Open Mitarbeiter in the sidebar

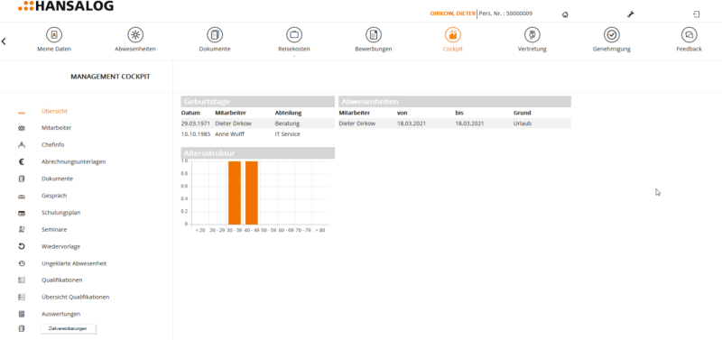[56, 128]
